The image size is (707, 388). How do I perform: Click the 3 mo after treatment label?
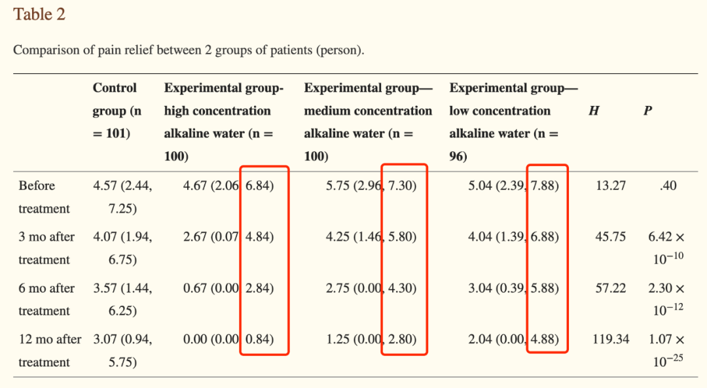(46, 248)
